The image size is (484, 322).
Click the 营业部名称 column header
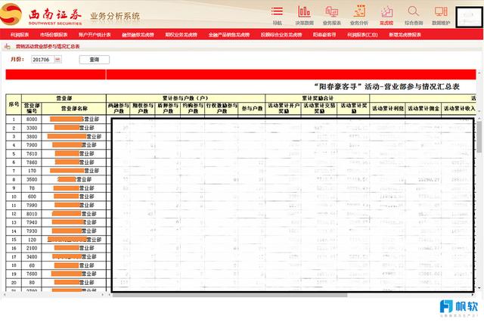pyautogui.click(x=74, y=109)
